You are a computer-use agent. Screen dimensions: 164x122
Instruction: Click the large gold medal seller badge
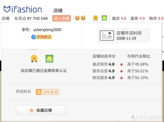click(x=34, y=59)
